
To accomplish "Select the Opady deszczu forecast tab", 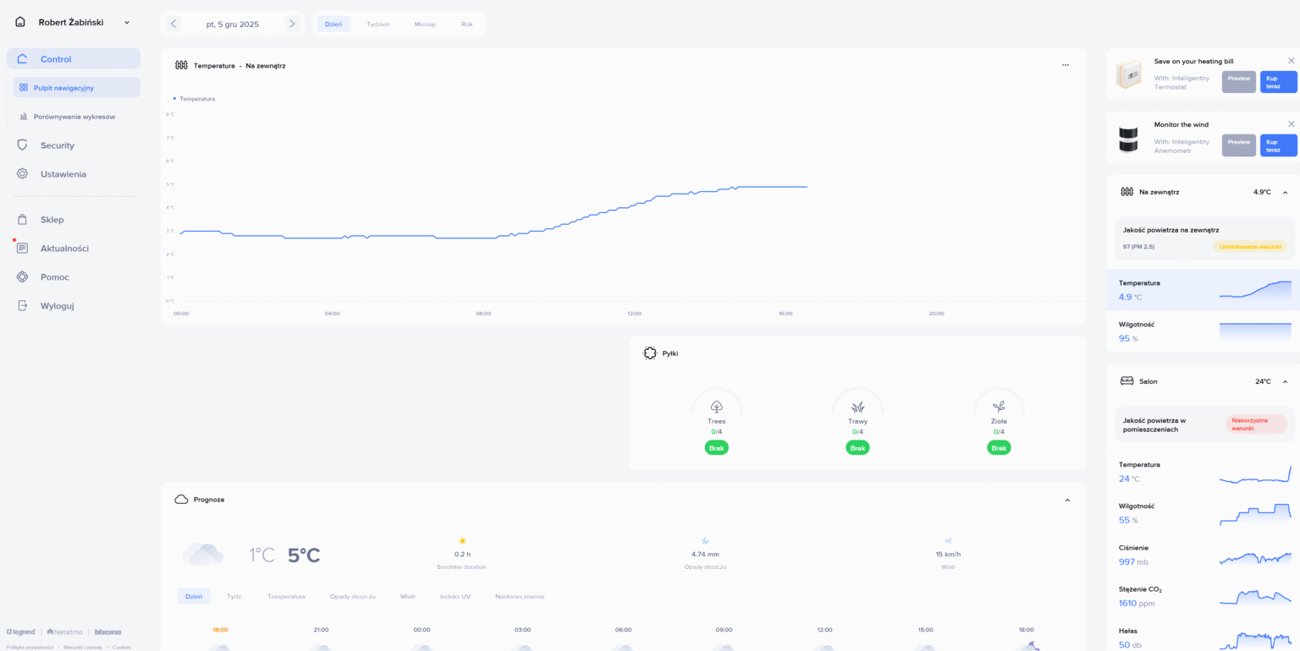I will pos(352,597).
